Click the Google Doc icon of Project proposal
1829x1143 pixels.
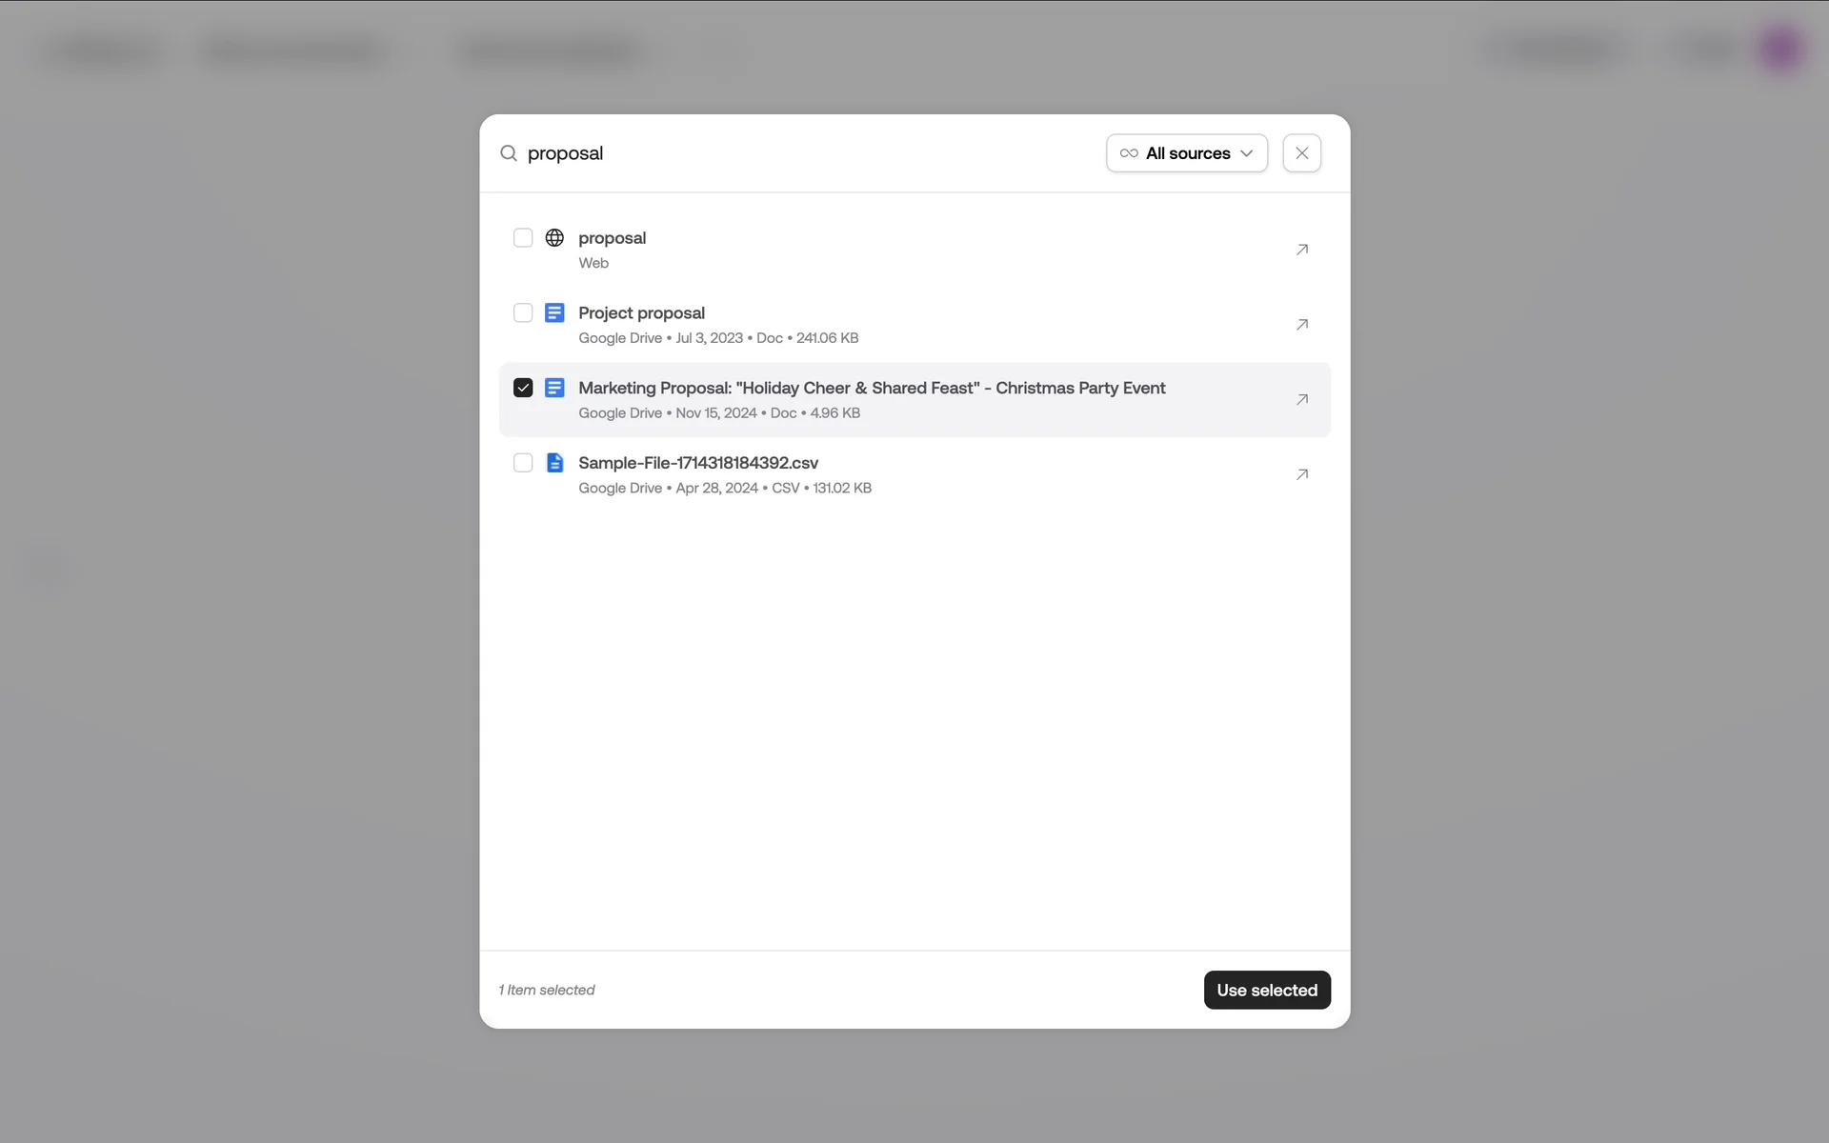(x=554, y=312)
